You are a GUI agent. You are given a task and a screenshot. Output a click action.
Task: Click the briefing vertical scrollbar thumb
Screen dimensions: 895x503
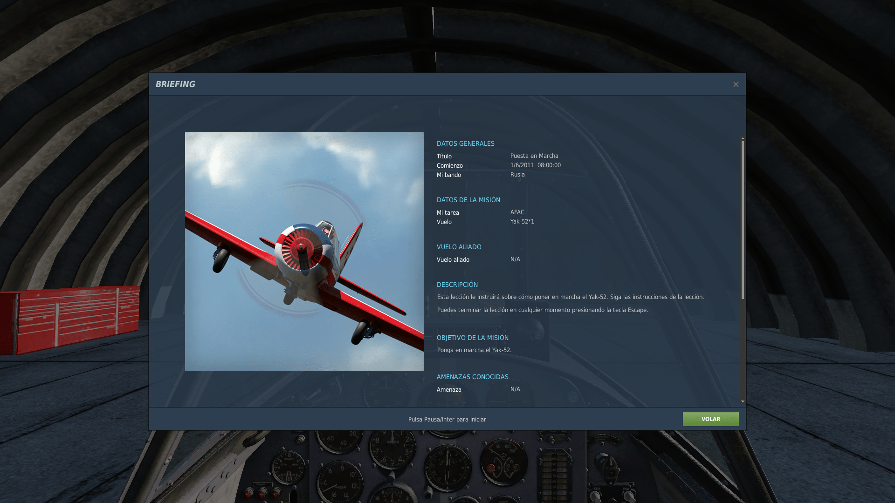coord(743,219)
